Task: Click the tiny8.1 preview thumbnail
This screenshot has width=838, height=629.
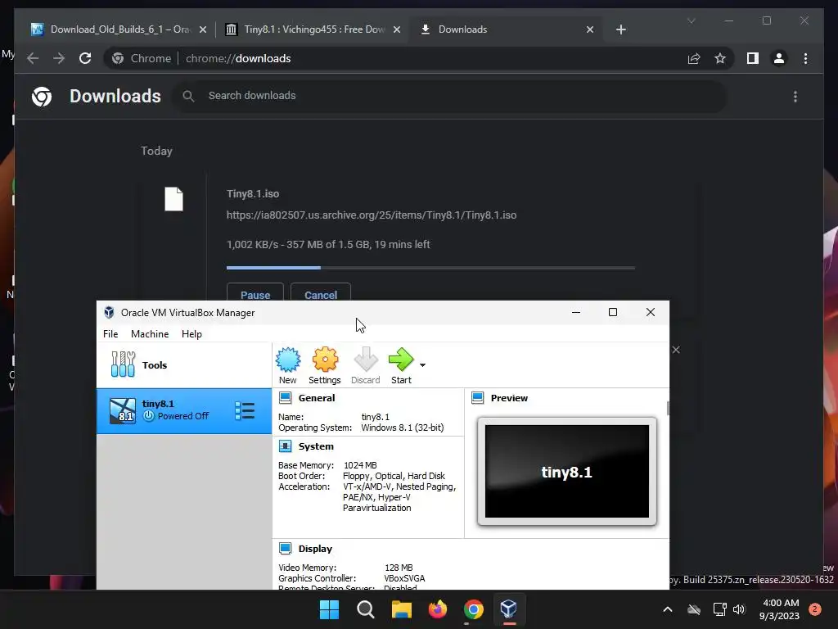Action: pos(567,471)
